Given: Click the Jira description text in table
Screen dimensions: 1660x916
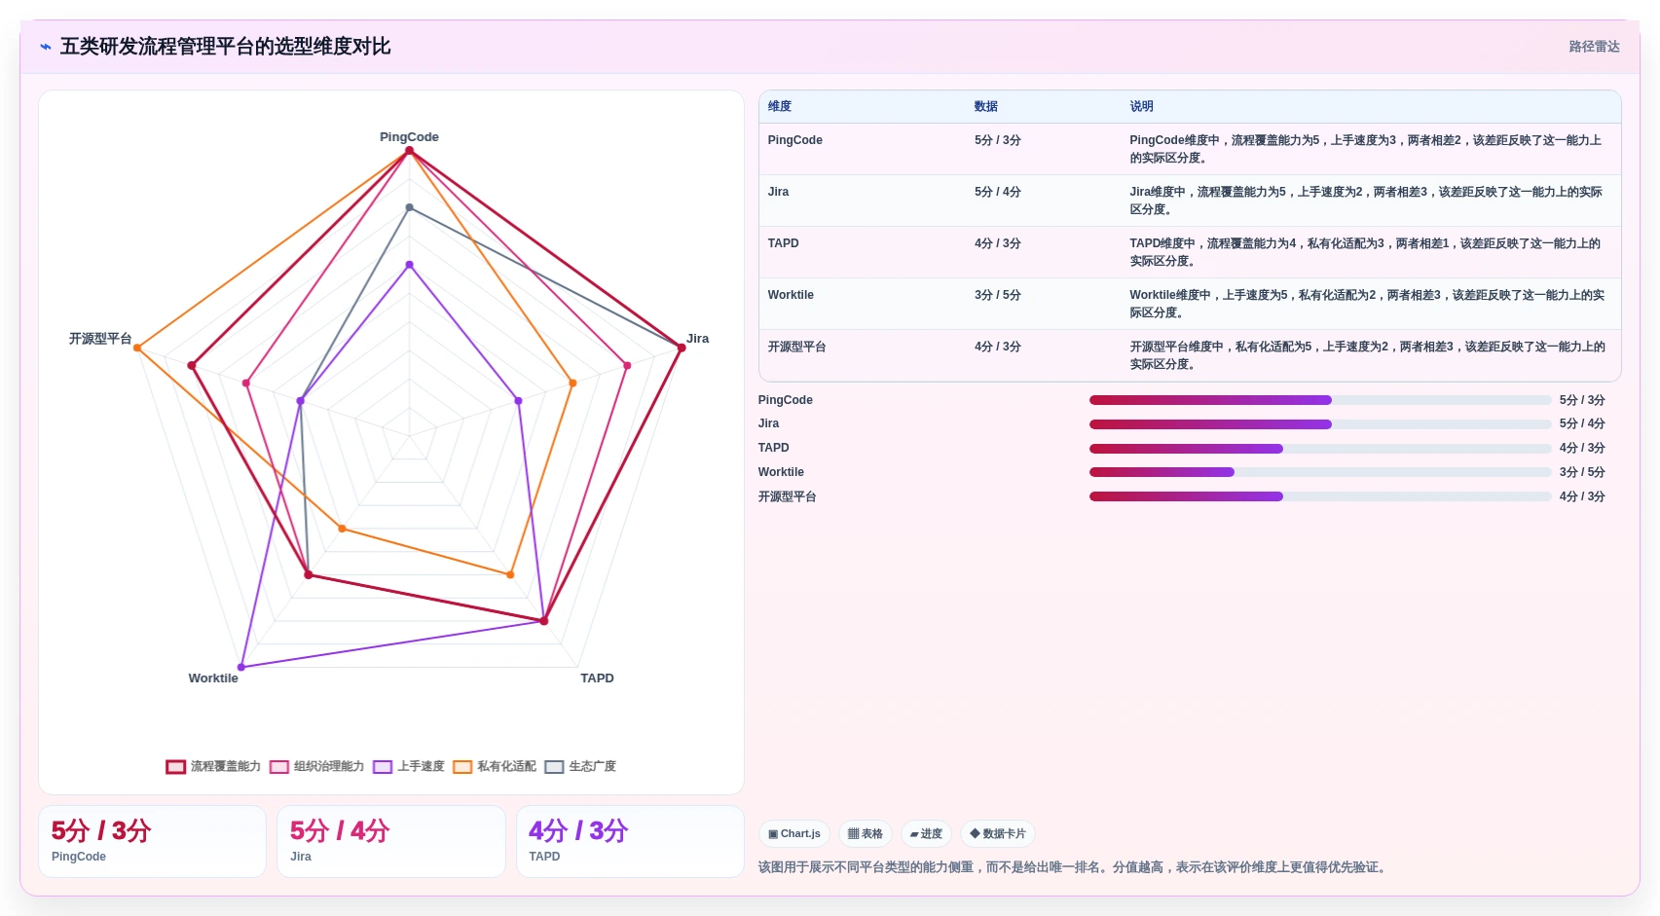Looking at the screenshot, I should [x=1366, y=201].
